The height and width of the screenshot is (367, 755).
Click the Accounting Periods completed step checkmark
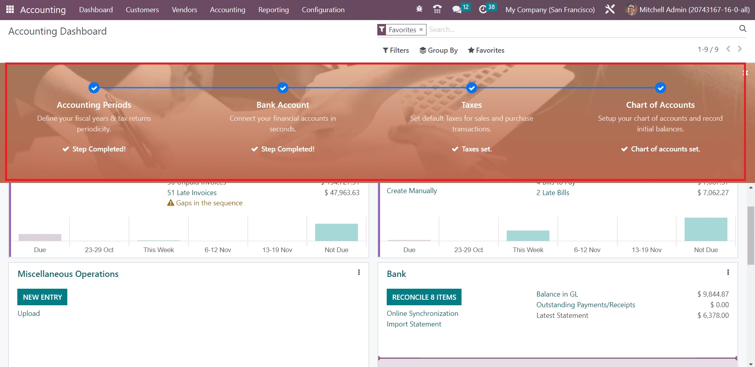94,88
